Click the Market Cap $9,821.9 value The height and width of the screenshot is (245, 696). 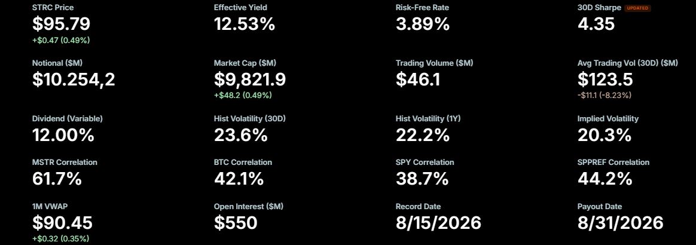[250, 79]
